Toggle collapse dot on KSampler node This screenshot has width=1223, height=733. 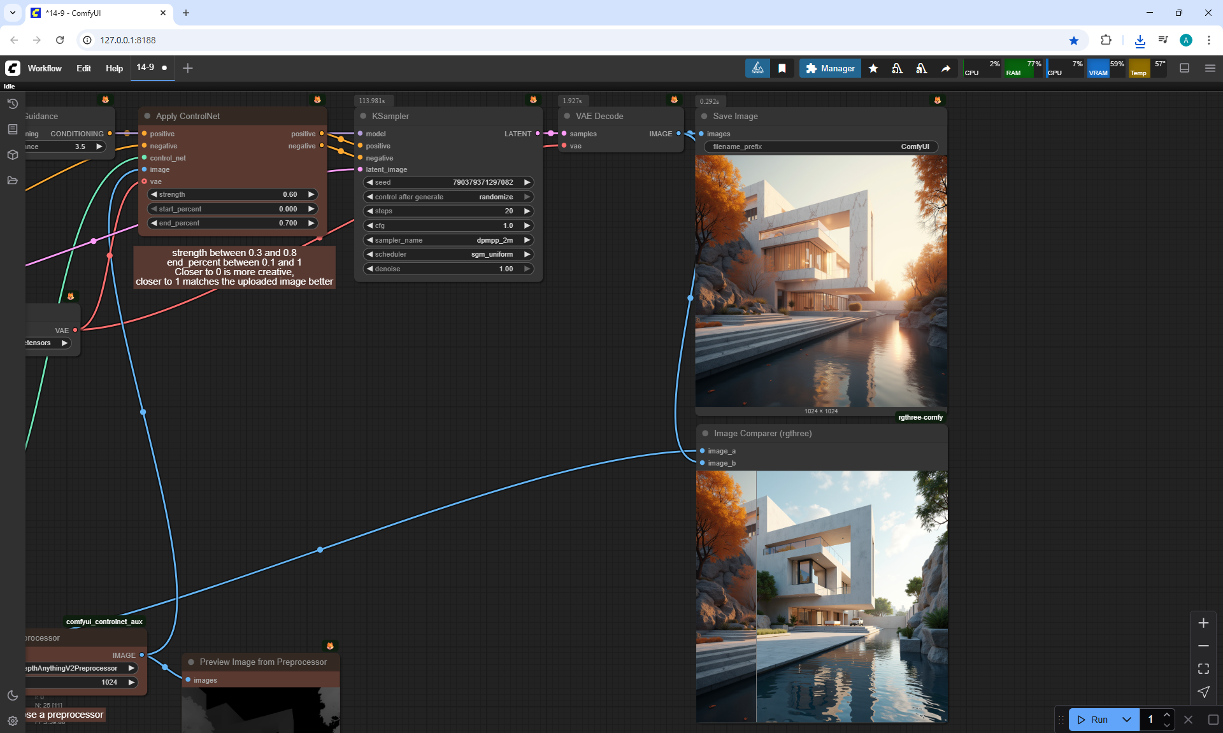pos(363,116)
